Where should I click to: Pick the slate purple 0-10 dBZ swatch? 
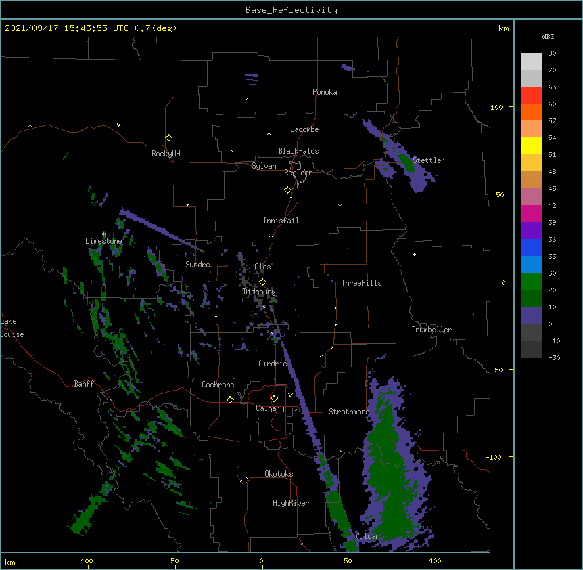[532, 315]
